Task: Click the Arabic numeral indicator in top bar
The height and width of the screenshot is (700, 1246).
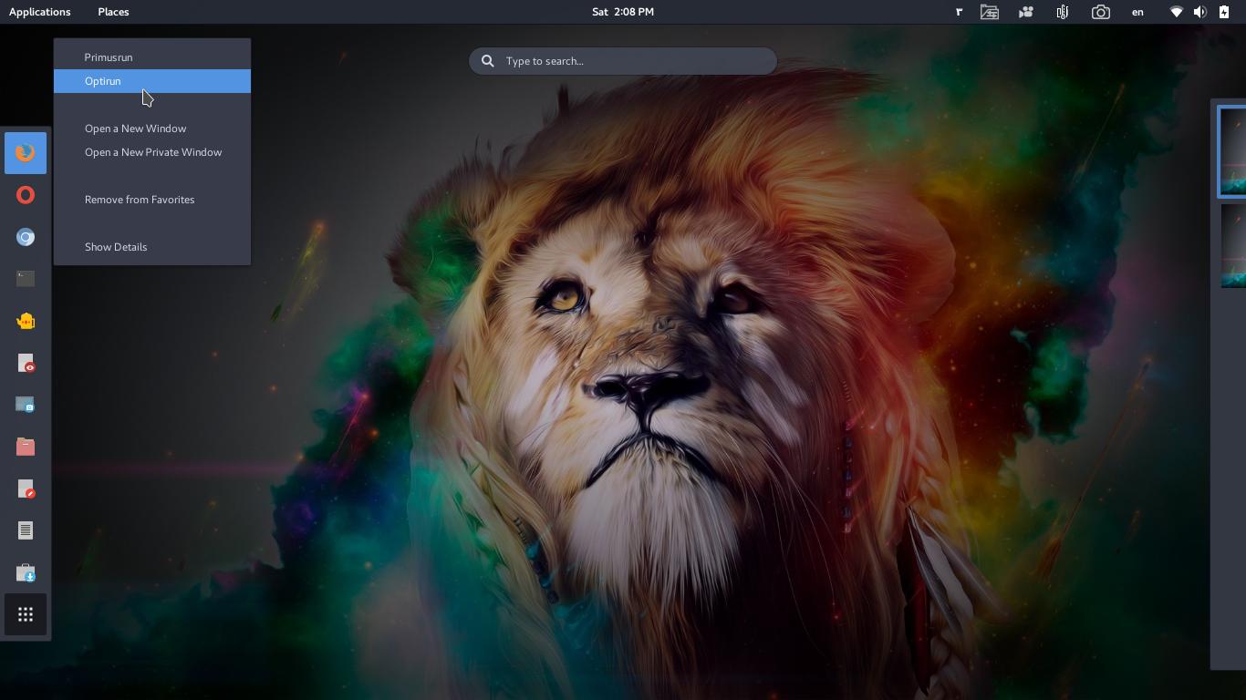Action: (x=959, y=12)
